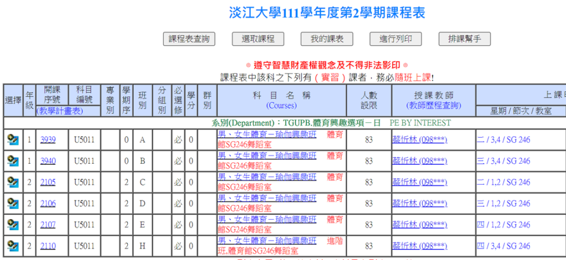566x260 pixels.
Task: Open course serial number link 3940
Action: point(48,161)
